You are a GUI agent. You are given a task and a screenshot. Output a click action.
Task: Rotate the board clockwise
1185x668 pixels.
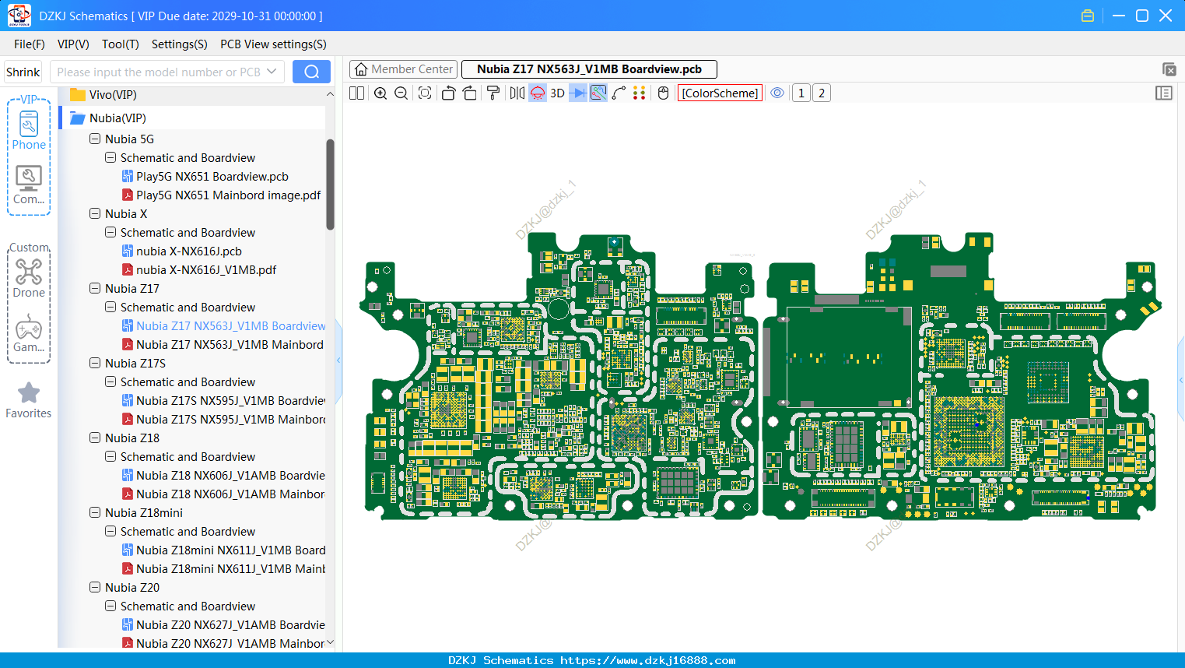click(470, 93)
